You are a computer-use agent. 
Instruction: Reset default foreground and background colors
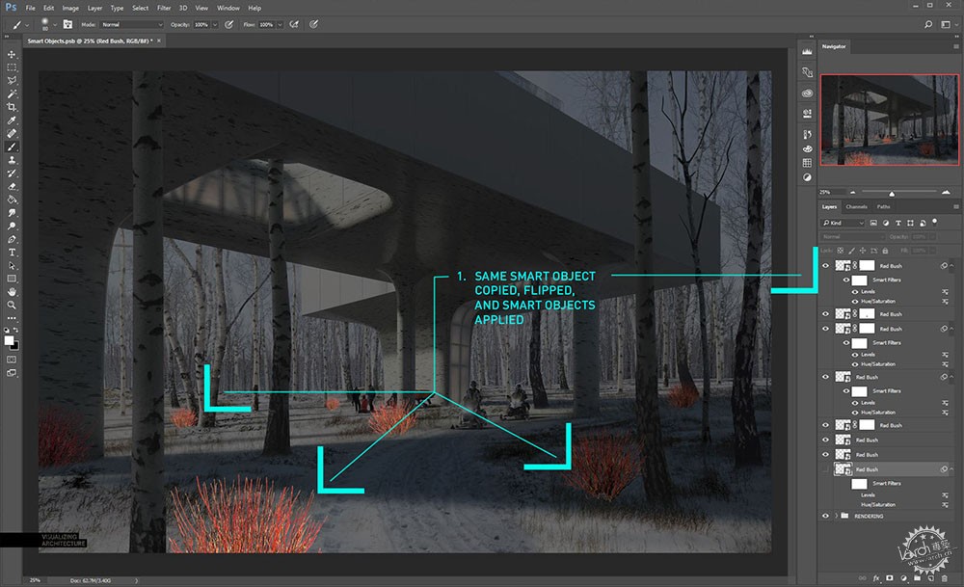tap(7, 330)
